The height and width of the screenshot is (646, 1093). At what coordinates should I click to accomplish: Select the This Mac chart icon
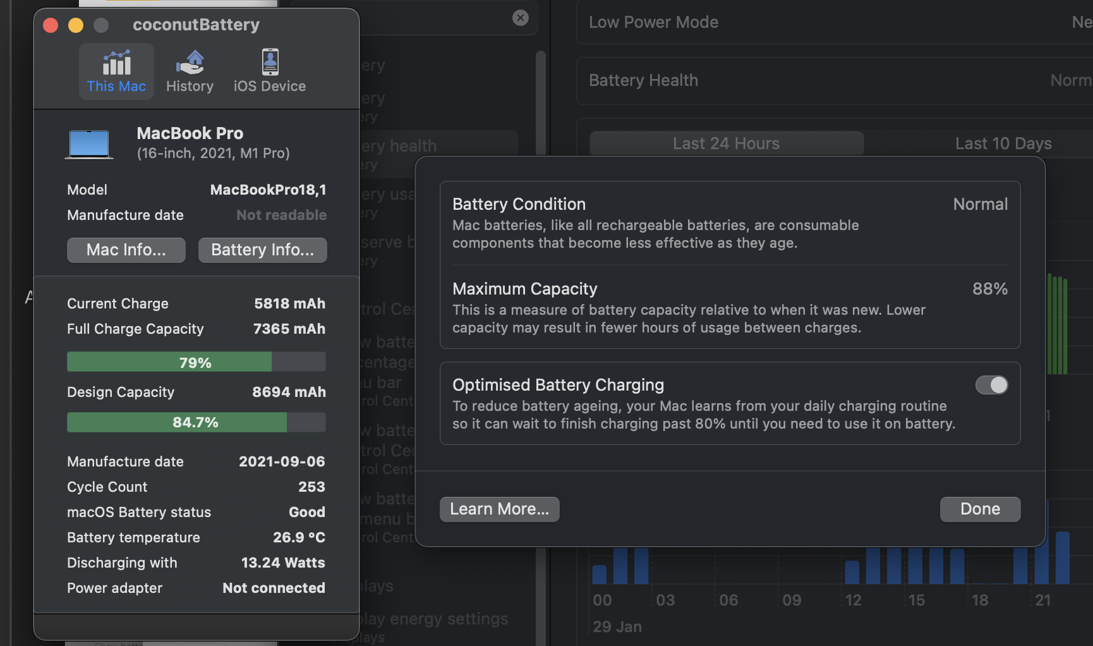click(x=117, y=63)
